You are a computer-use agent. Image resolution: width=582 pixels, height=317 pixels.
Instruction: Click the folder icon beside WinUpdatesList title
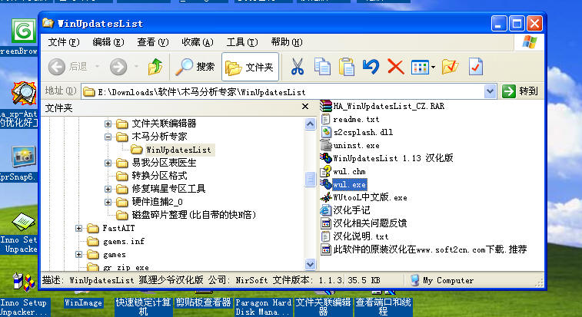click(48, 23)
